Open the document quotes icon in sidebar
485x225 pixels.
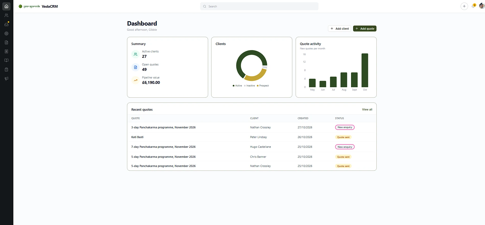point(6,42)
